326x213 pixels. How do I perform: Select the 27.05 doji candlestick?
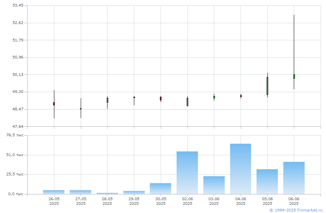tap(81, 108)
